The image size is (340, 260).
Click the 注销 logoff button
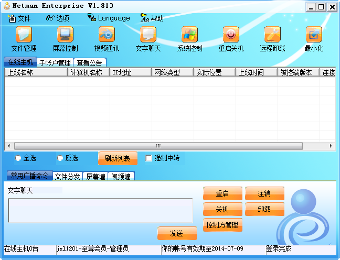264,193
